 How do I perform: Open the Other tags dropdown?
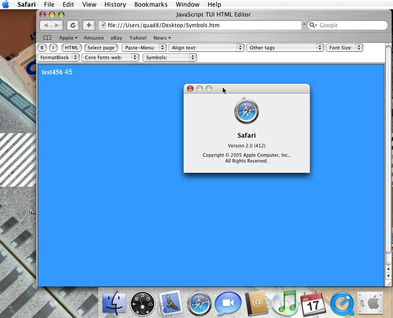(x=285, y=48)
